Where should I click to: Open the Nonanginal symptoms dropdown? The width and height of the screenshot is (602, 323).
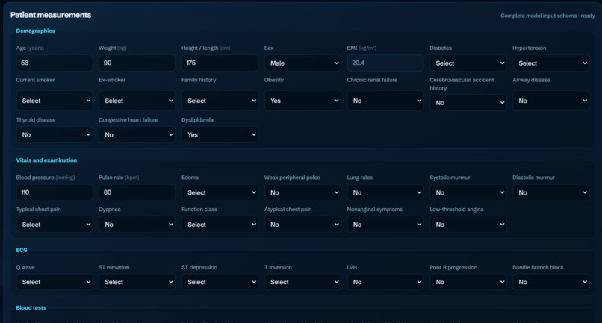[x=385, y=224]
